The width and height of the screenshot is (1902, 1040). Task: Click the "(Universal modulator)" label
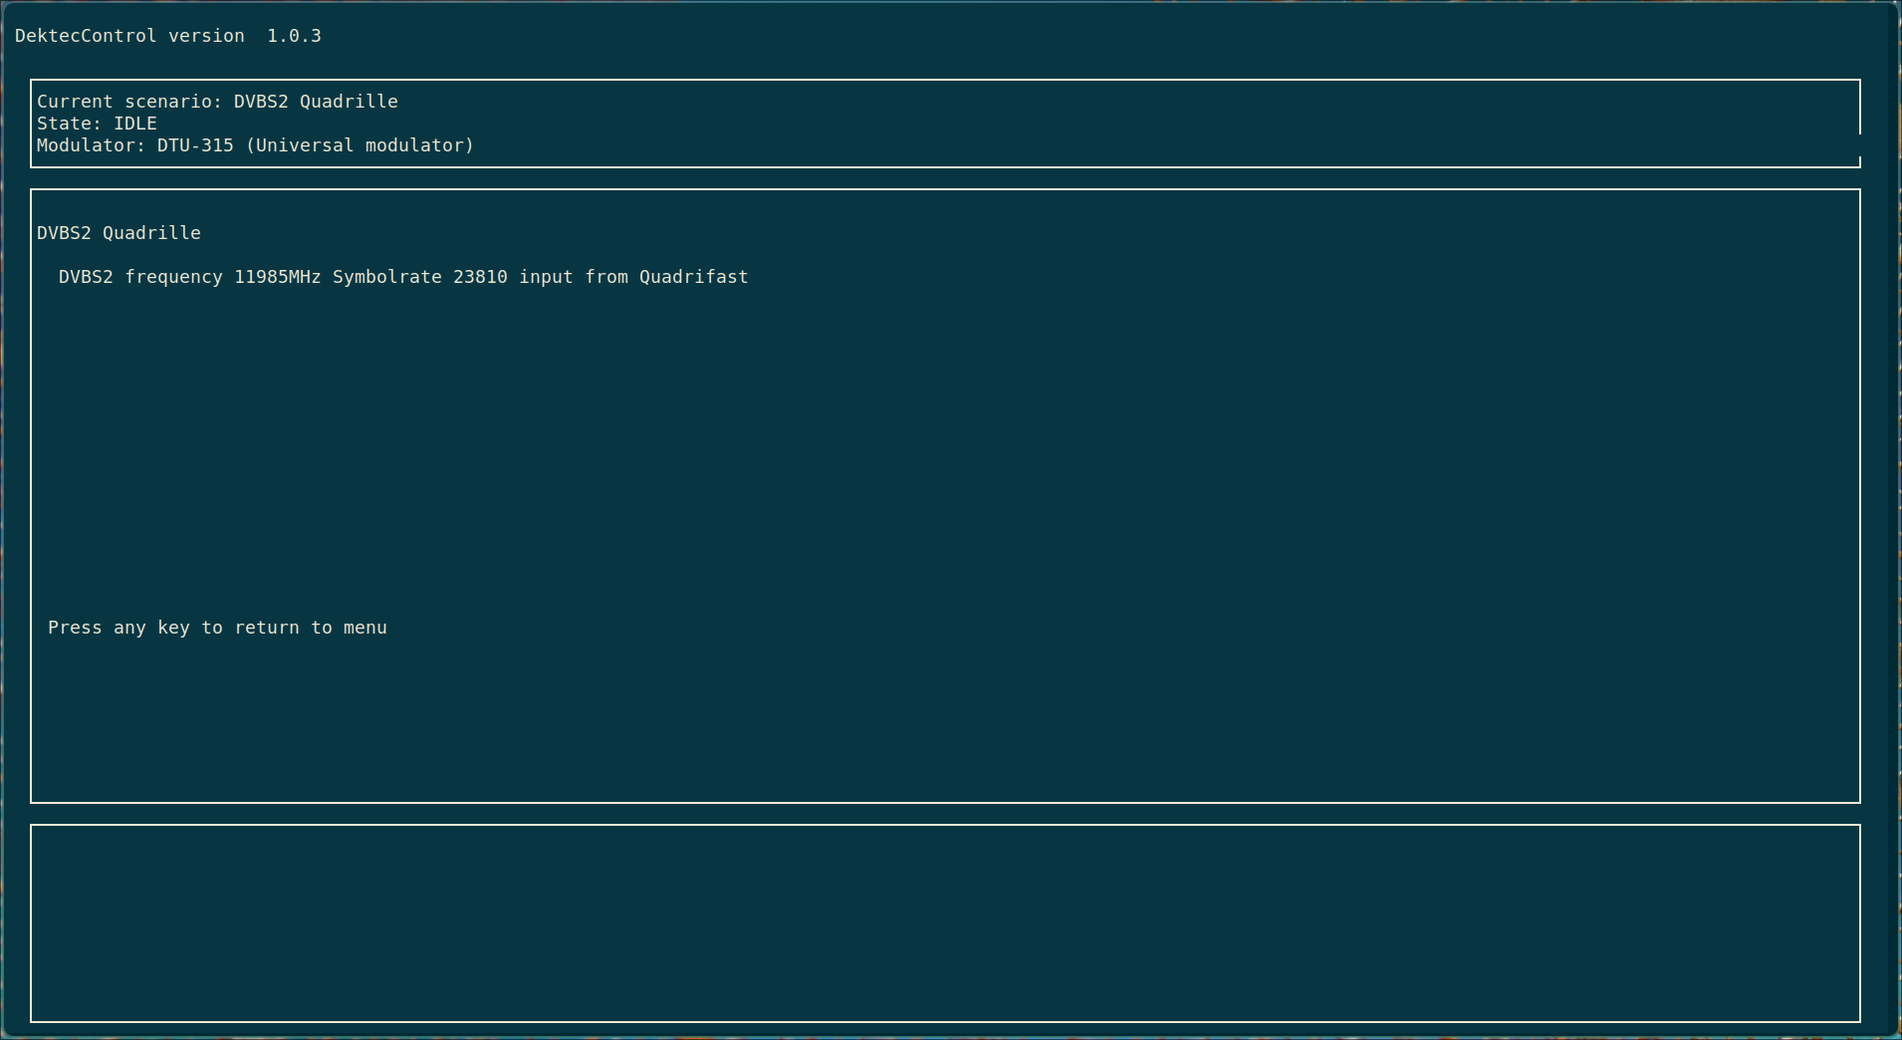363,144
